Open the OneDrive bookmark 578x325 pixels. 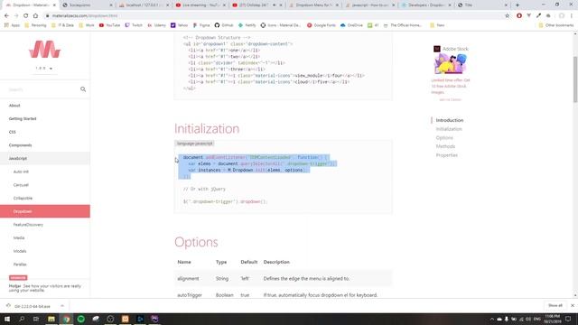pyautogui.click(x=351, y=25)
